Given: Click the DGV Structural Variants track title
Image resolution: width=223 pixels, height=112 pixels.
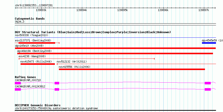Looking at the screenshot, I should tap(93, 32).
